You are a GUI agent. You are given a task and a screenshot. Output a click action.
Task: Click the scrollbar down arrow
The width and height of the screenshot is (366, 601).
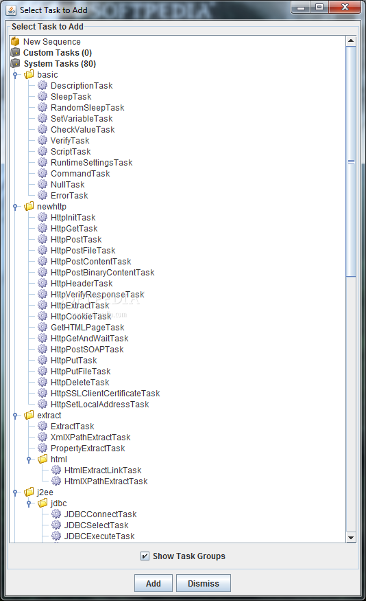(351, 537)
